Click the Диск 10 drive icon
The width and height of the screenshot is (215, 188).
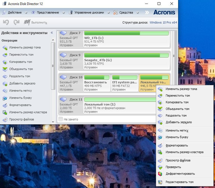tap(63, 77)
